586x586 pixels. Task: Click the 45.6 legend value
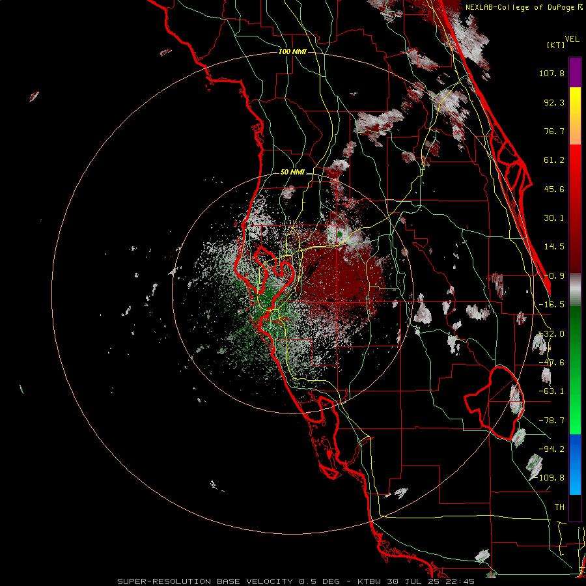[x=554, y=189]
